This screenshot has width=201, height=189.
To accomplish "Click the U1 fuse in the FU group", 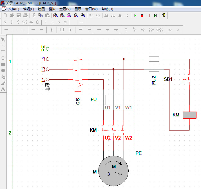I will click(103, 100).
